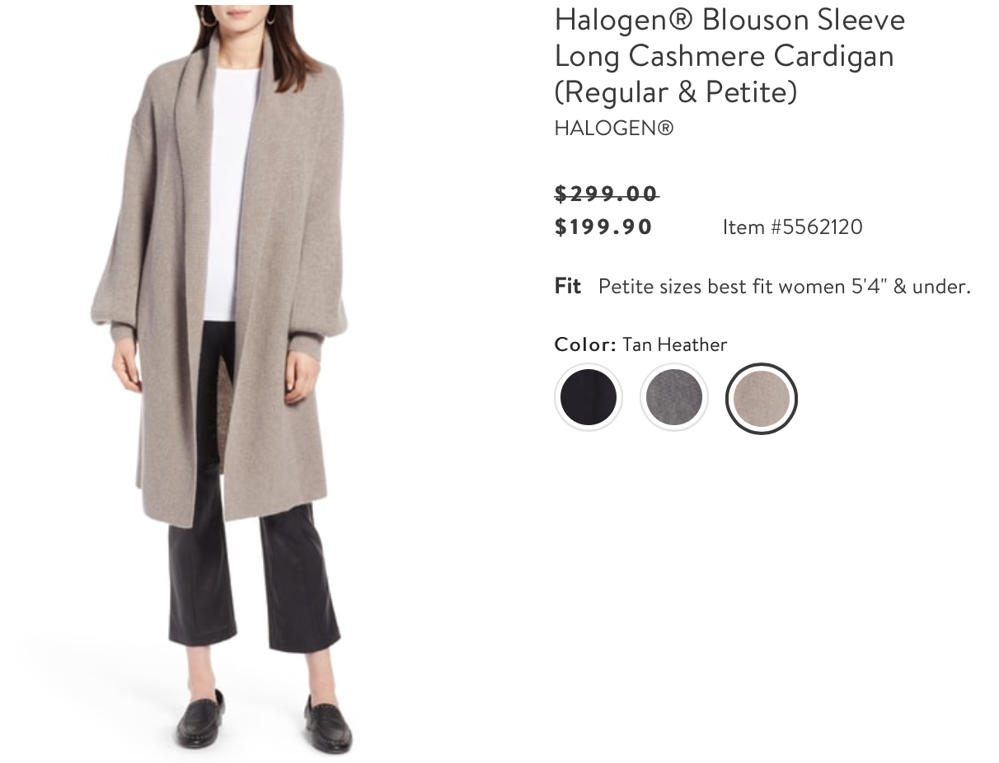Click the Fit label
The width and height of the screenshot is (999, 763).
click(x=568, y=286)
